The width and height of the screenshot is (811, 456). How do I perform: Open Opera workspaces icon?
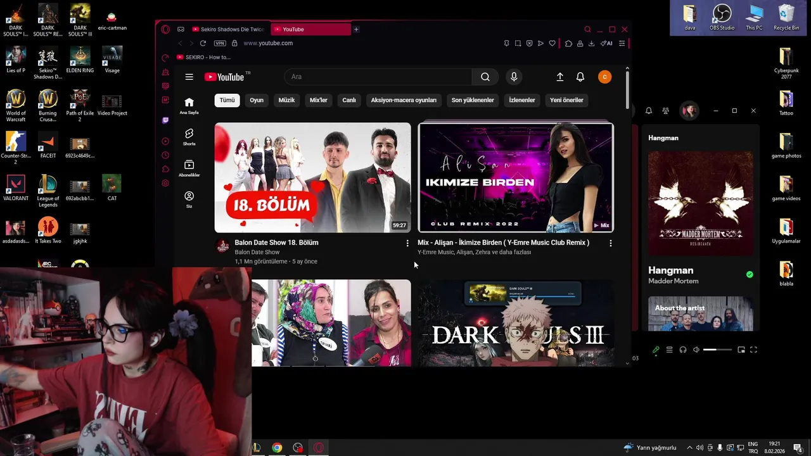(181, 29)
